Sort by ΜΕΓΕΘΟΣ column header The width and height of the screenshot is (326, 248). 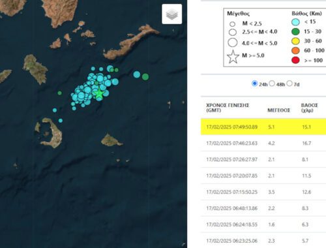[x=278, y=110]
